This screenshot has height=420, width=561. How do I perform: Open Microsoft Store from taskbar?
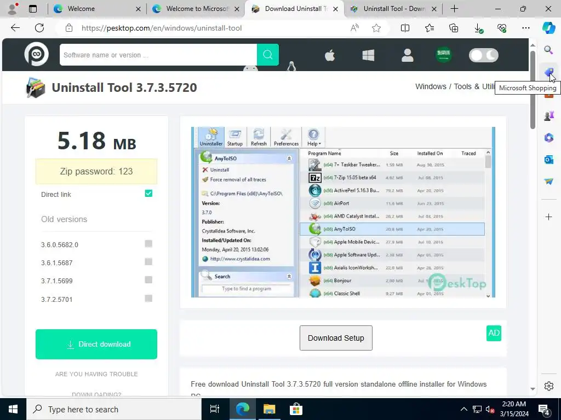(296, 409)
